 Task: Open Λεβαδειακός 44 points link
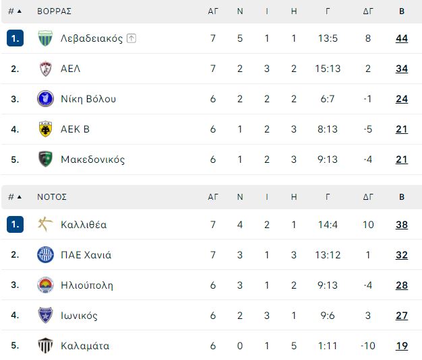[402, 38]
